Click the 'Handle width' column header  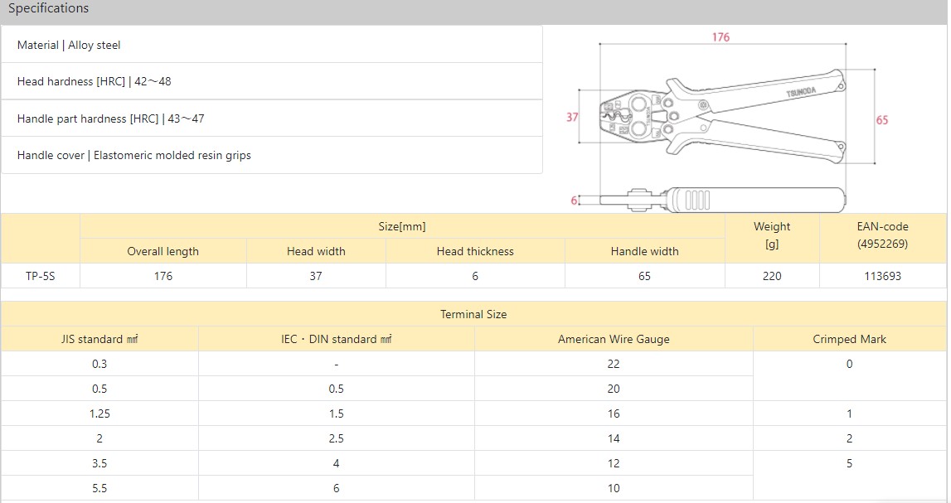pos(645,251)
